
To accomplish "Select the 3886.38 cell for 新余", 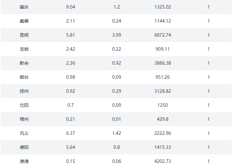I will coord(163,63).
